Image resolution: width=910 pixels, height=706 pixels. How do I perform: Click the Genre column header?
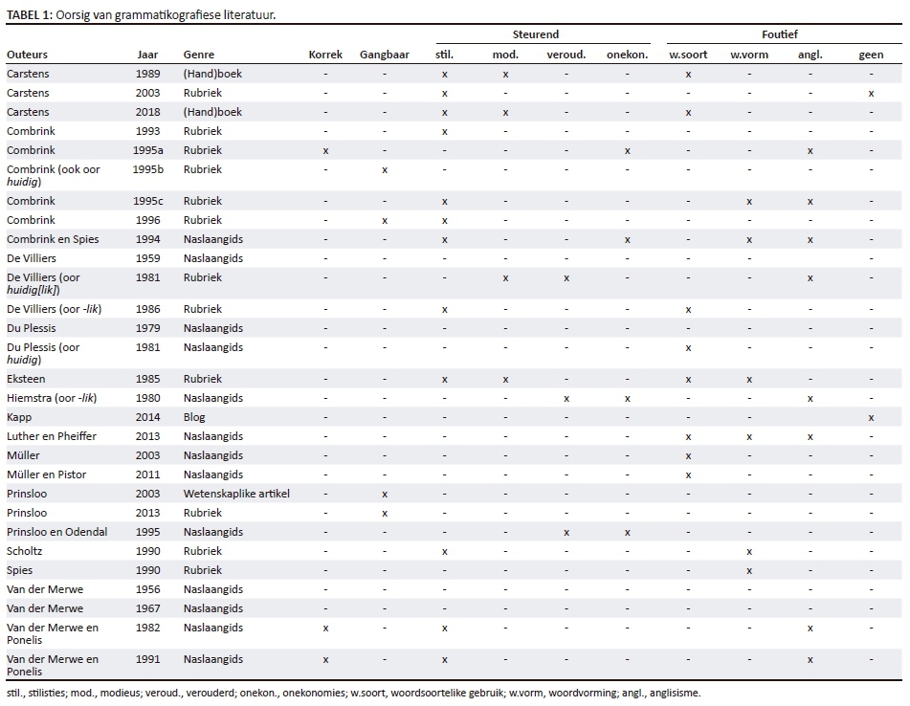pos(198,55)
